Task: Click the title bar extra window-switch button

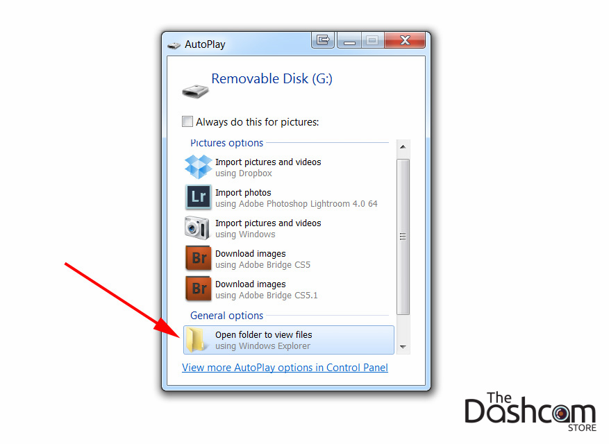Action: click(x=323, y=40)
